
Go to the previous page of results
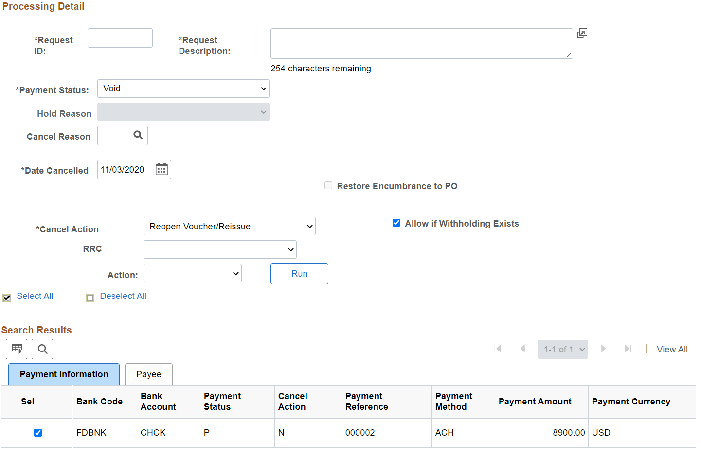point(522,349)
